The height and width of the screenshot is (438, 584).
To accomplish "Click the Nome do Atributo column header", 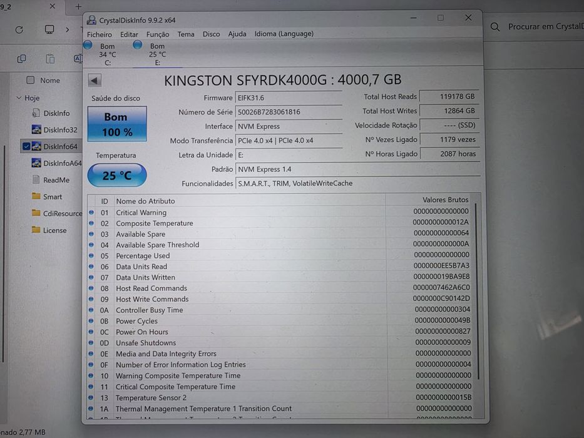I will [249, 201].
